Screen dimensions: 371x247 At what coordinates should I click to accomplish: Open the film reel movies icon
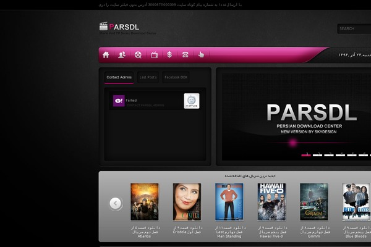pyautogui.click(x=138, y=55)
